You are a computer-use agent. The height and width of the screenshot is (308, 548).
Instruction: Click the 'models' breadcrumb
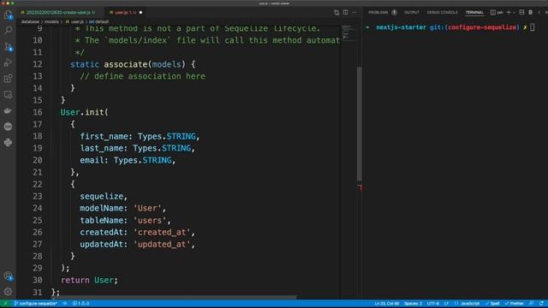click(x=51, y=21)
